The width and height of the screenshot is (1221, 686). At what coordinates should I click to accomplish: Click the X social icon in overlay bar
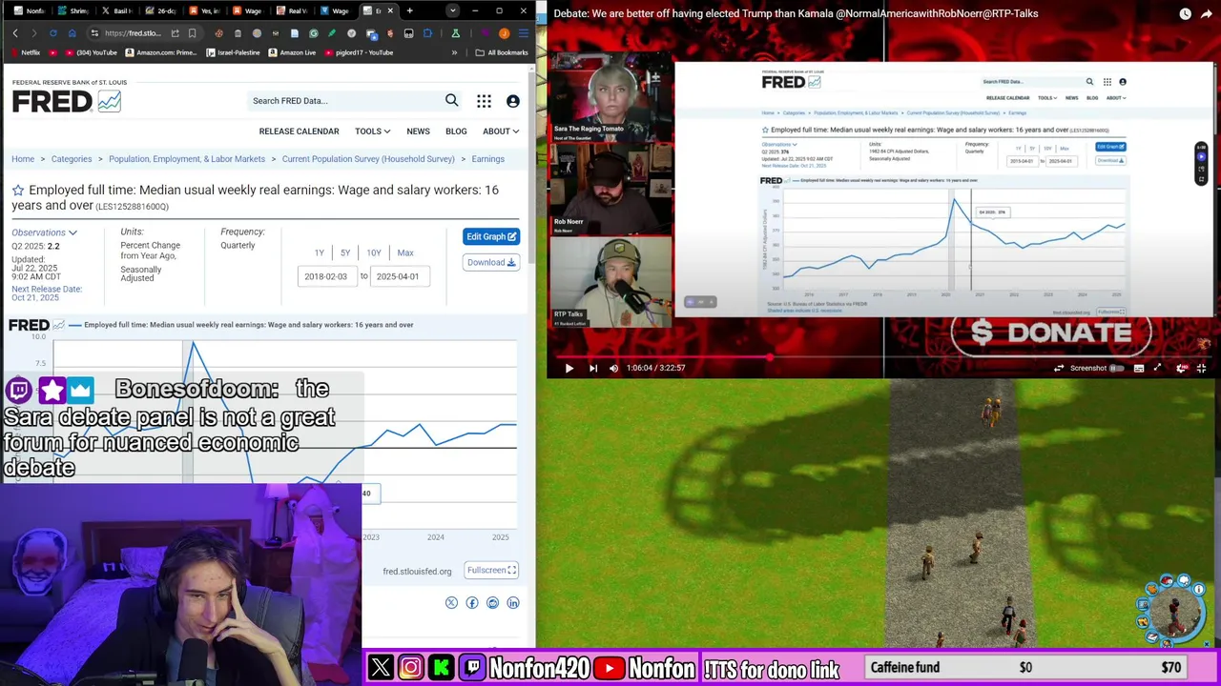[381, 668]
